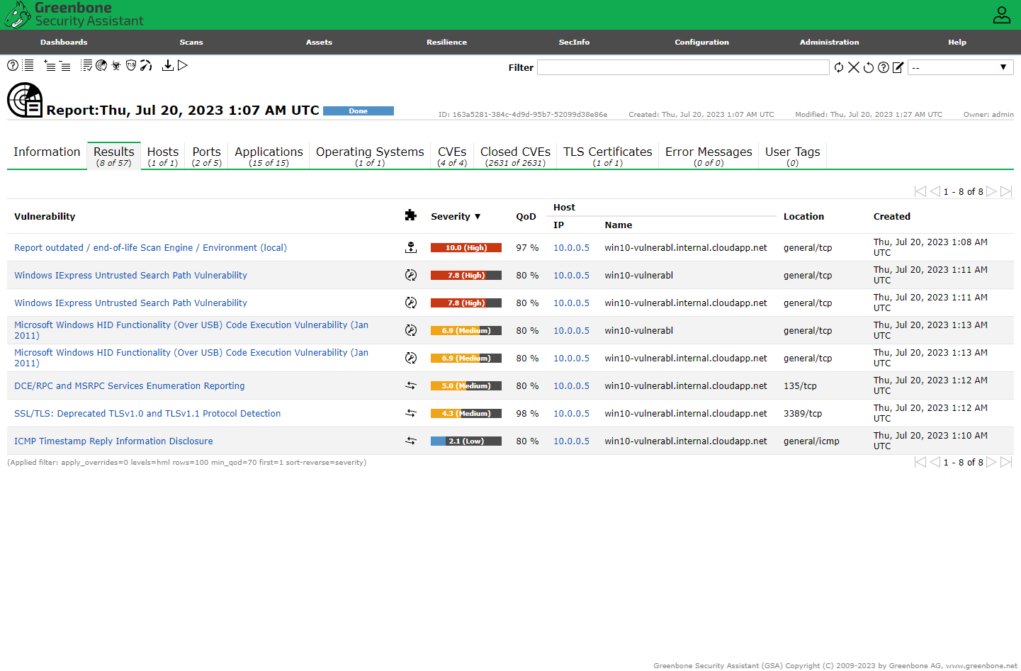Open the Dashboards menu
The image size is (1021, 671).
point(64,42)
